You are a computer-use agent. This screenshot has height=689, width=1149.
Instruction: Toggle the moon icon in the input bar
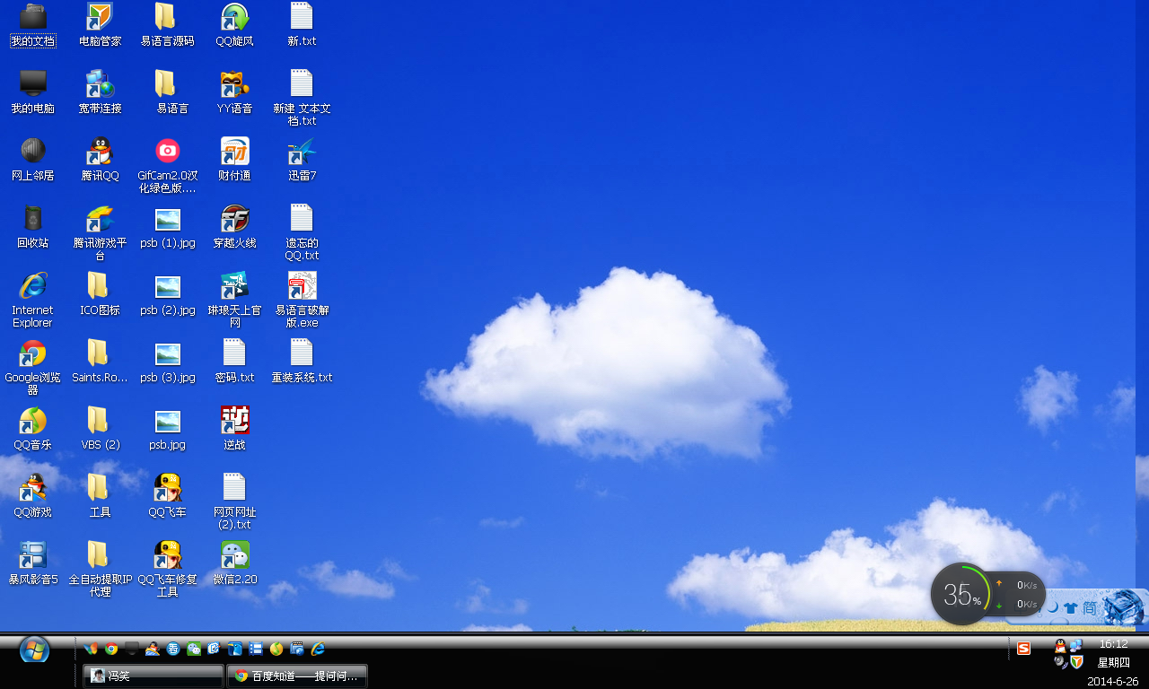point(1052,607)
